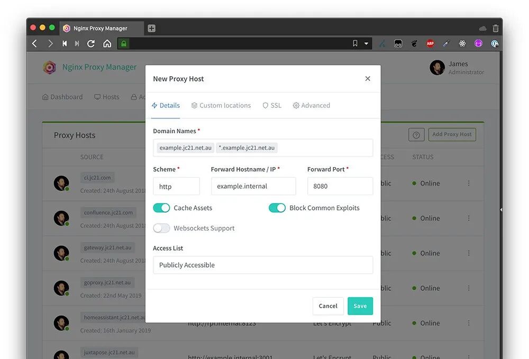Open the bookmark dropdown arrow
Screen dimensions: 529x359
(366, 43)
